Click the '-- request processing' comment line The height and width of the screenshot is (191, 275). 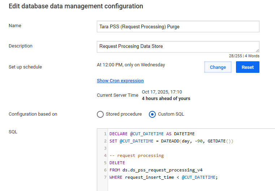click(x=137, y=155)
